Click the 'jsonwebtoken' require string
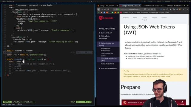Viewport: 191px width, 107px height. pyautogui.click(x=36, y=55)
